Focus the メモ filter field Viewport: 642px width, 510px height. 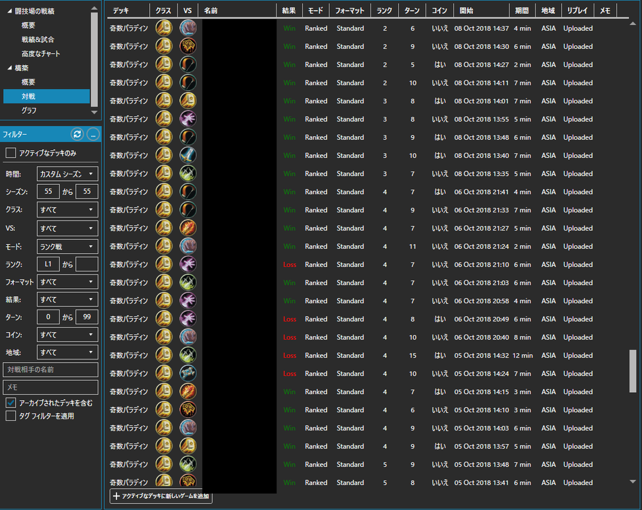51,387
